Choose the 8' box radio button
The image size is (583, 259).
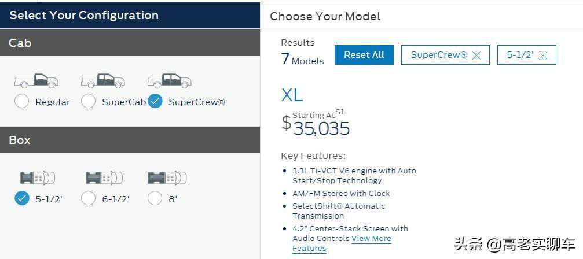pos(155,198)
